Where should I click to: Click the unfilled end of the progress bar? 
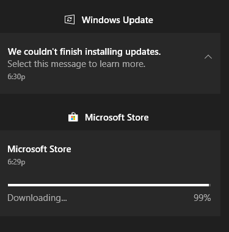(x=210, y=185)
